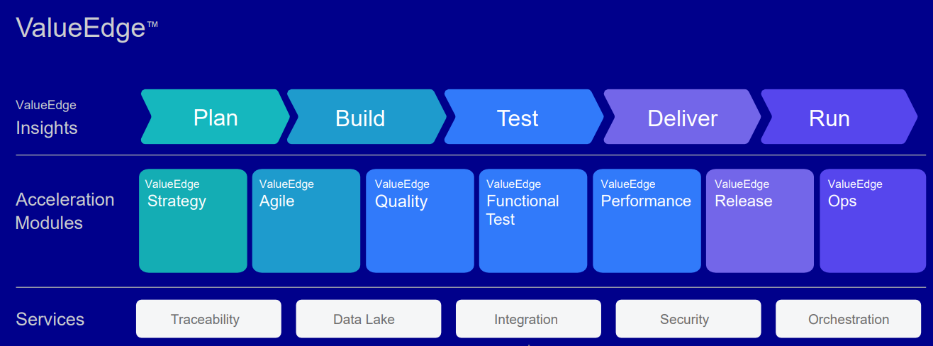Select the ValueEdge Quality module tile
The height and width of the screenshot is (346, 933).
(420, 221)
